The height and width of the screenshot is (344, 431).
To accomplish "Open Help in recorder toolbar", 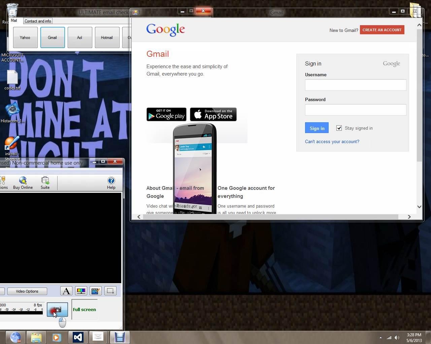I will coord(111,183).
